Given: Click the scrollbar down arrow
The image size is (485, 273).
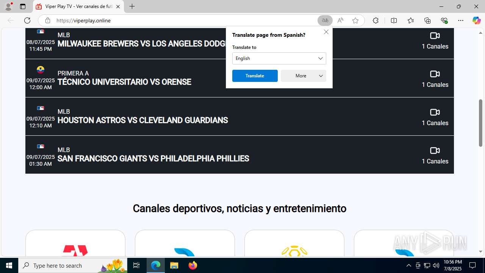Looking at the screenshot, I should click(x=480, y=251).
